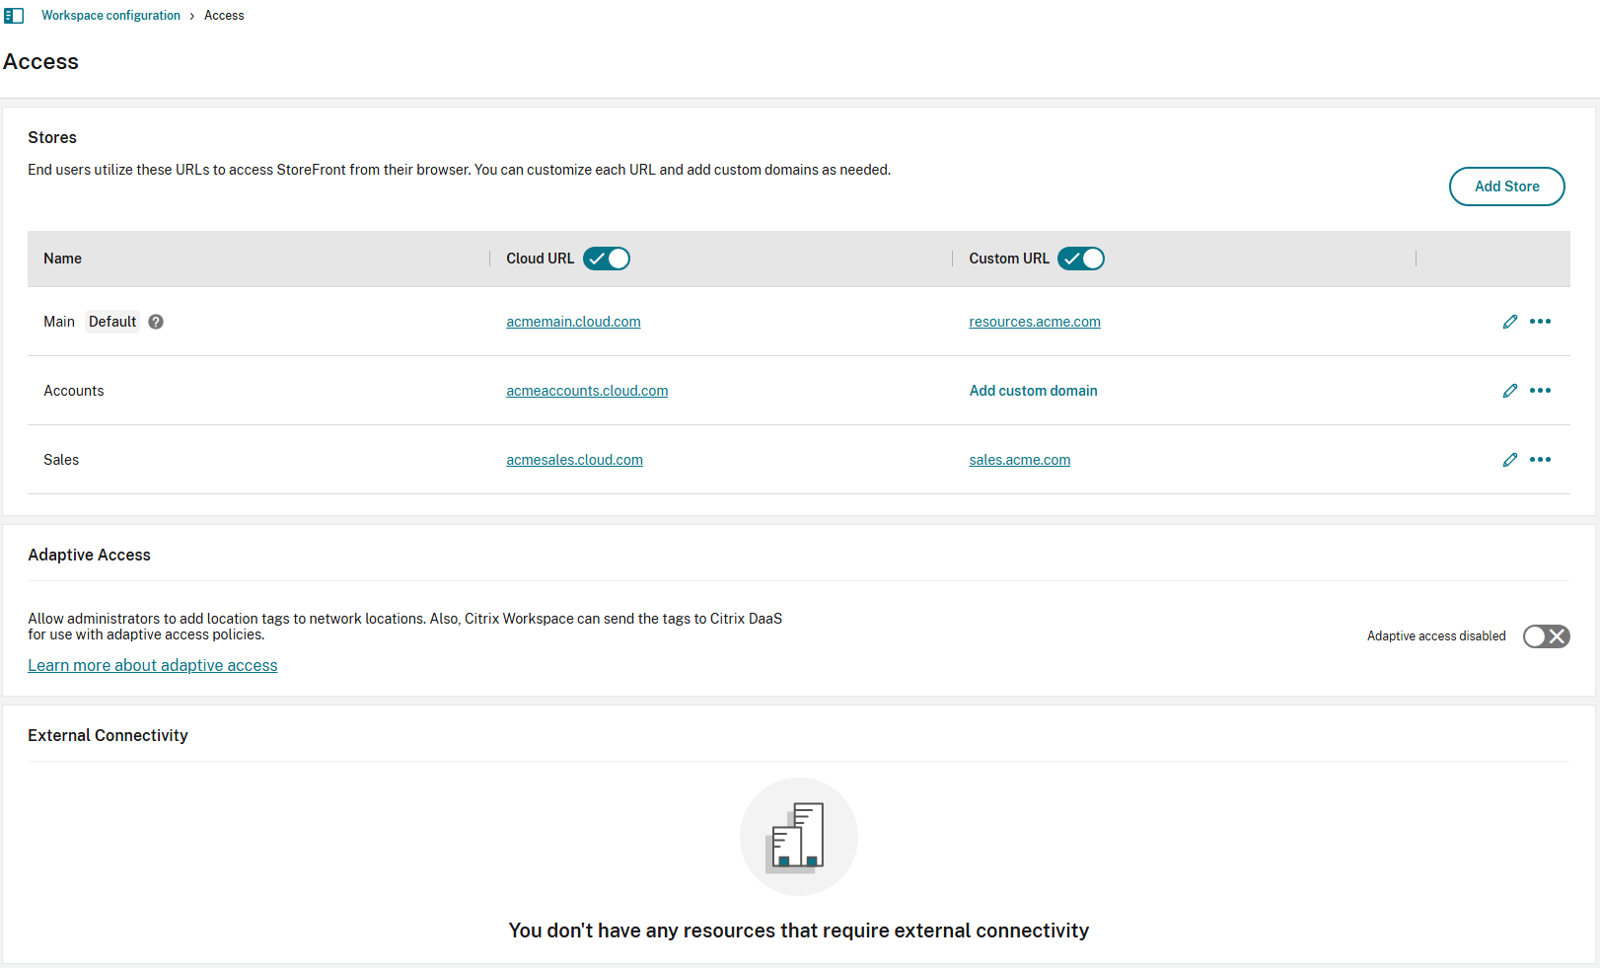The image size is (1600, 968).
Task: Click the buildings illustration in External Connectivity
Action: tap(799, 837)
